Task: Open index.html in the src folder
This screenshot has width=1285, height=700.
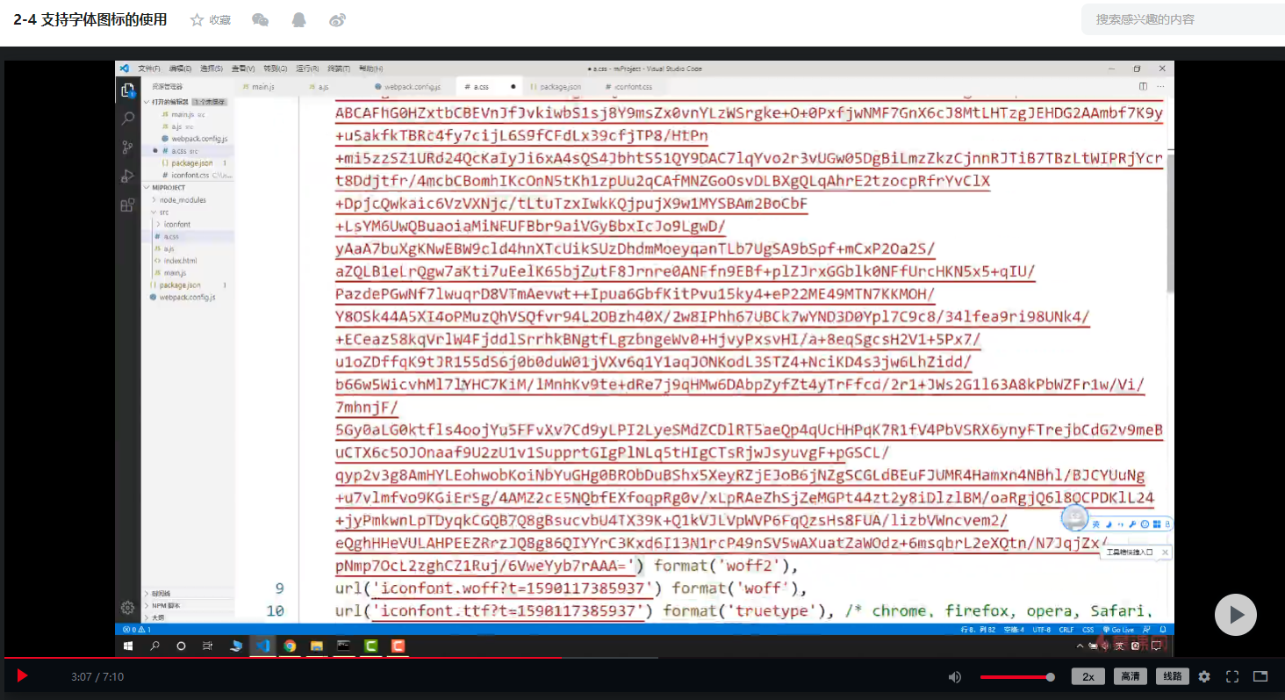Action: click(180, 261)
